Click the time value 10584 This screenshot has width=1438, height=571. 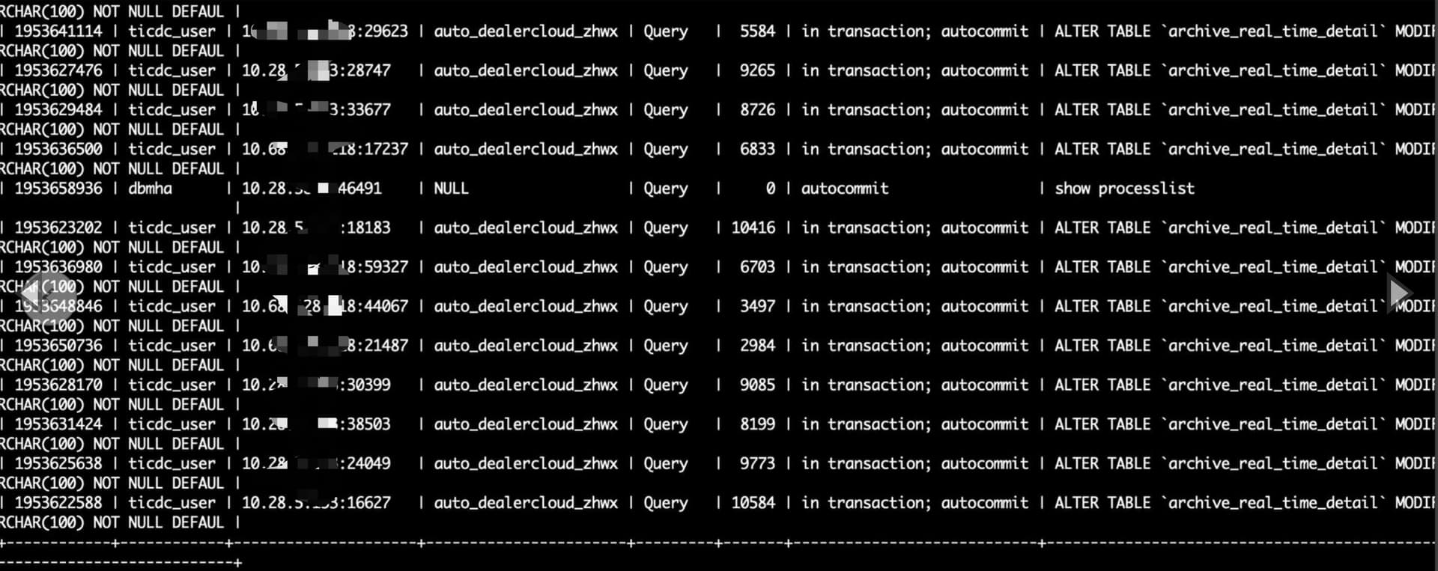tap(753, 503)
